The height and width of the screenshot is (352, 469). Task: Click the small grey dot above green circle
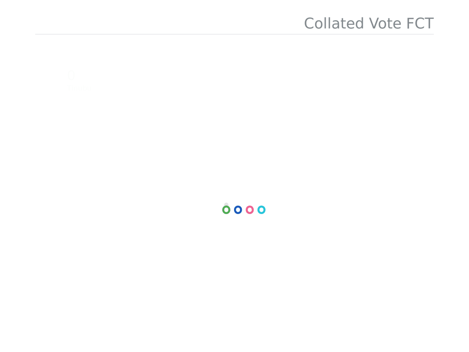[226, 204]
